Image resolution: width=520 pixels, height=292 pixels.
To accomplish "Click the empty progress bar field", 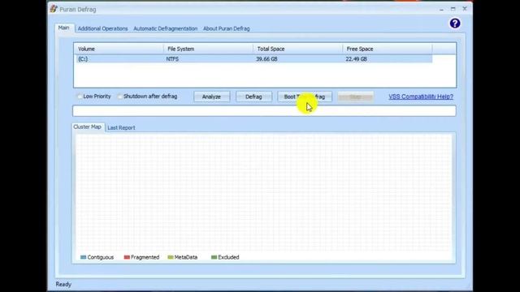I will click(x=264, y=111).
